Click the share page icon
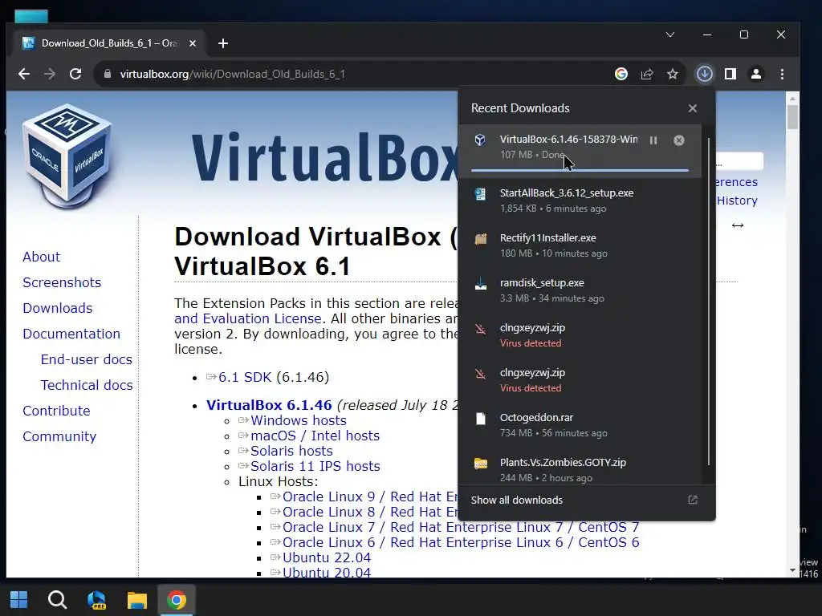This screenshot has width=822, height=616. tap(647, 74)
